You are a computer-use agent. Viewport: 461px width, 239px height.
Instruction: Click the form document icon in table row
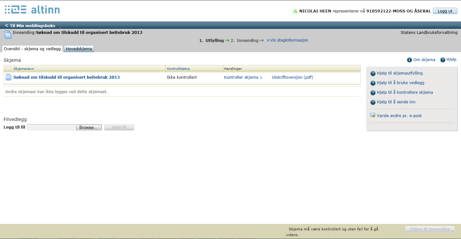point(9,77)
